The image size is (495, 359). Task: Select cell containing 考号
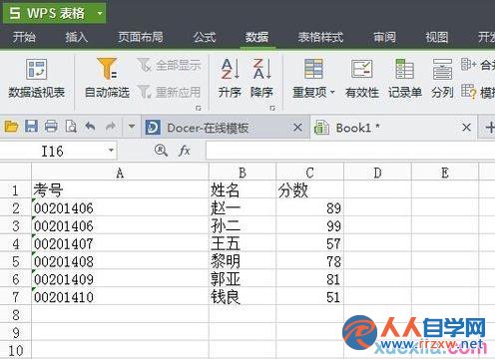coord(120,190)
